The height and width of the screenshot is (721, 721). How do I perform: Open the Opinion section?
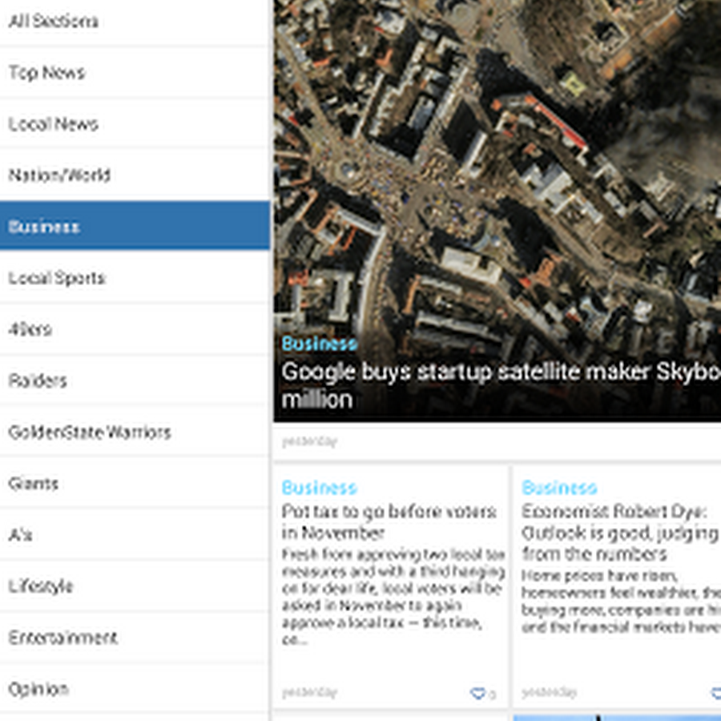(135, 689)
